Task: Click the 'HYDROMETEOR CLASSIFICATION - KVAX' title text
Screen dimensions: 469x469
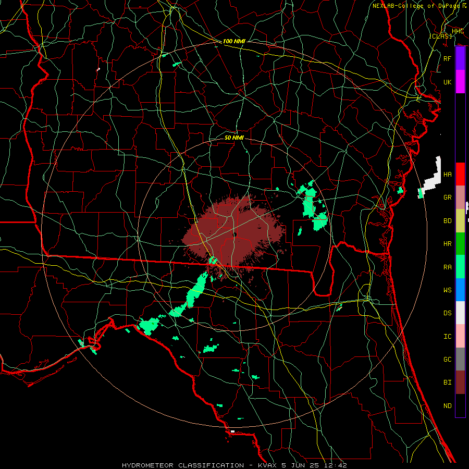Action: pos(201,465)
